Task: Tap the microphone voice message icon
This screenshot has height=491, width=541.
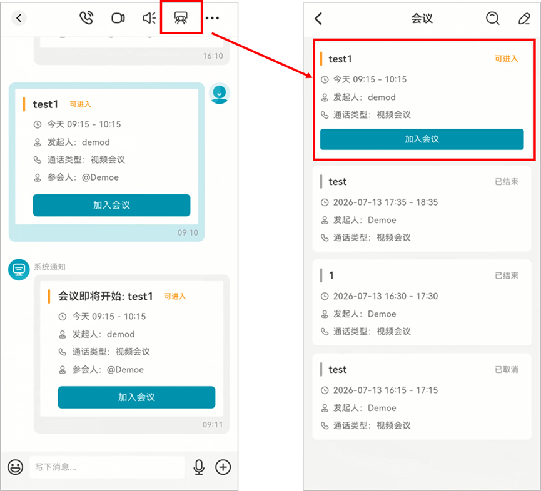Action: (199, 467)
